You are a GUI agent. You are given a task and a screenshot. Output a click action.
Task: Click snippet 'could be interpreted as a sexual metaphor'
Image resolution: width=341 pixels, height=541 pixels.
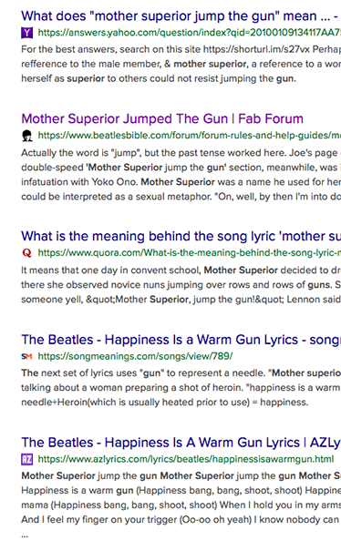tap(118, 197)
